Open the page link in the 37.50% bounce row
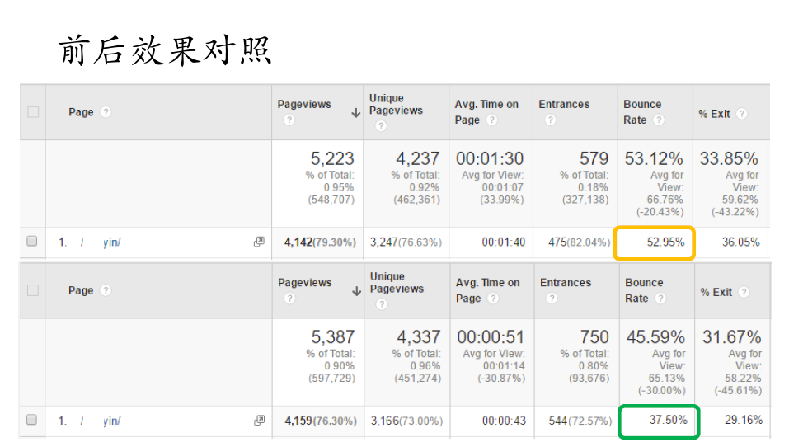 click(x=110, y=421)
